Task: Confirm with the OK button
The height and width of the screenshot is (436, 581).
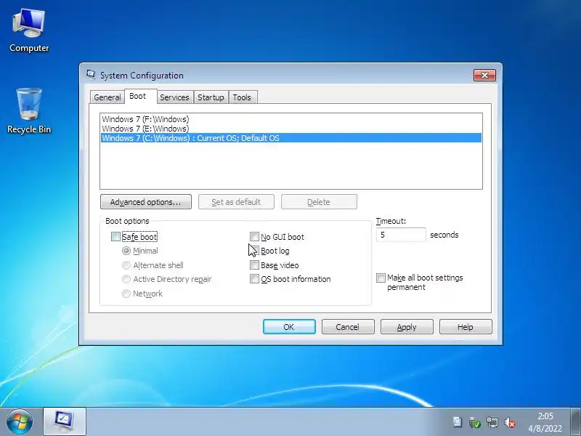Action: tap(289, 326)
